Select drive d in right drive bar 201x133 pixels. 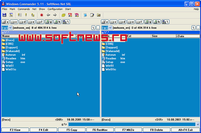(122, 22)
